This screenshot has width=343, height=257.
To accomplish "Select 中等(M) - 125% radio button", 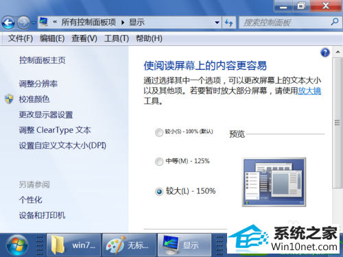I will coord(159,162).
